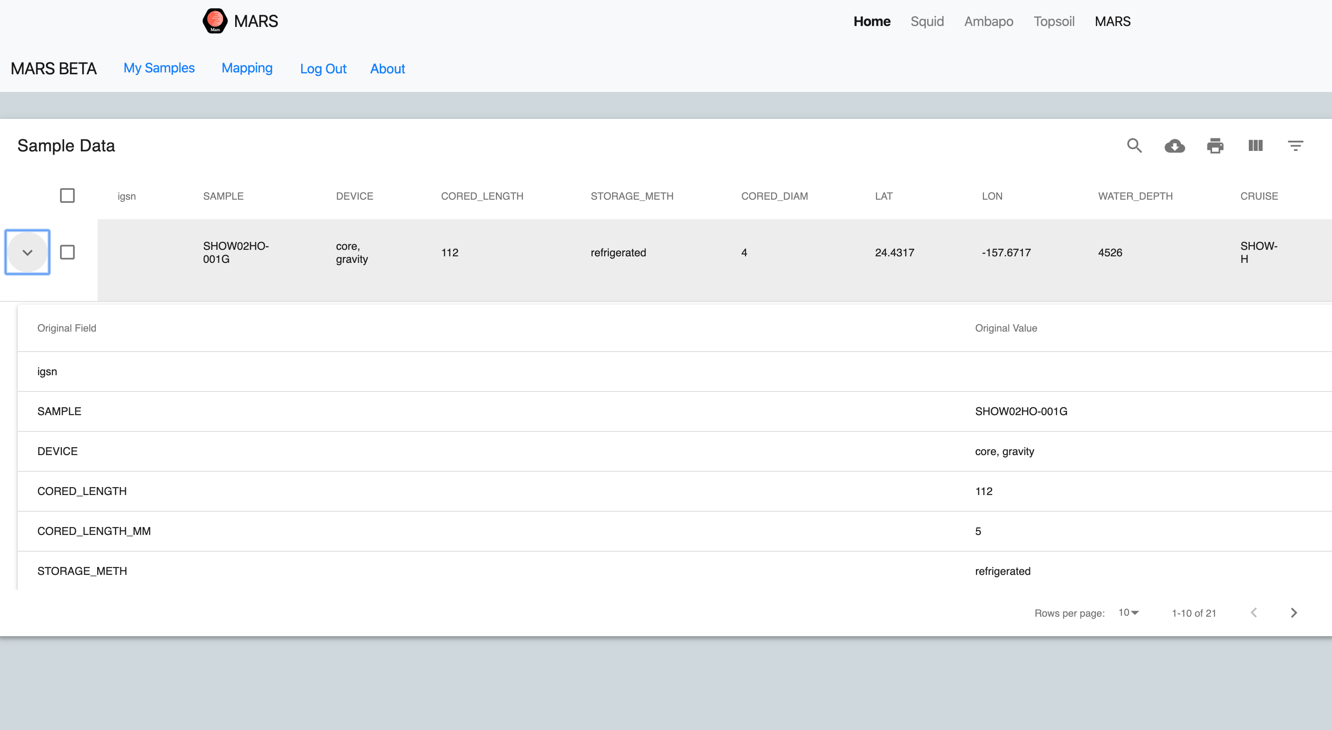Click the DEVICE field in detail panel
This screenshot has width=1332, height=730.
[x=57, y=451]
